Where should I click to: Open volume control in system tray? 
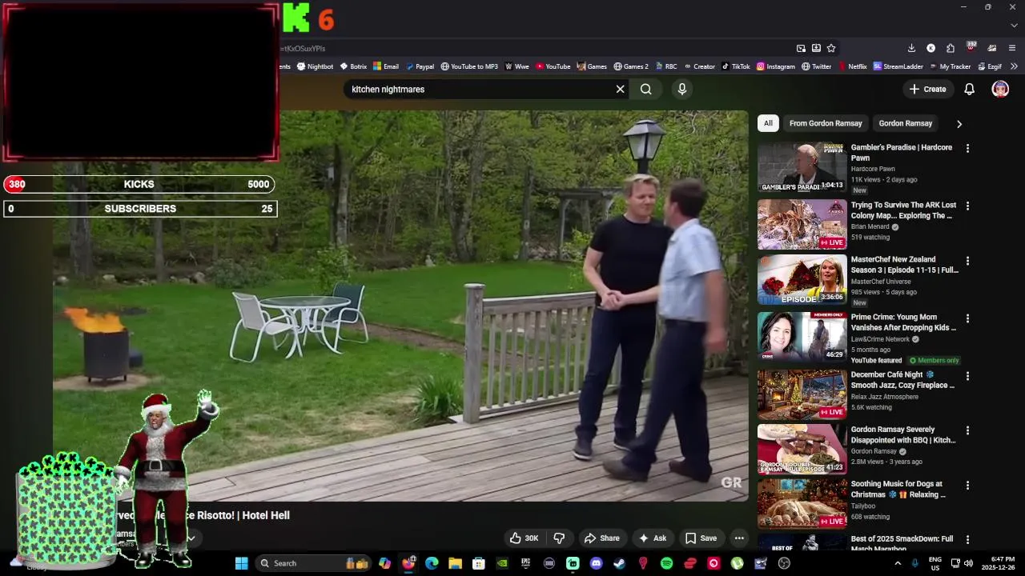pos(968,563)
